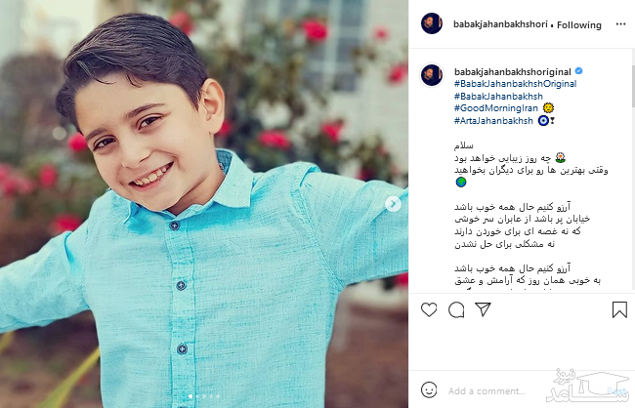Save post with the bookmark icon
This screenshot has width=635, height=408.
(619, 309)
